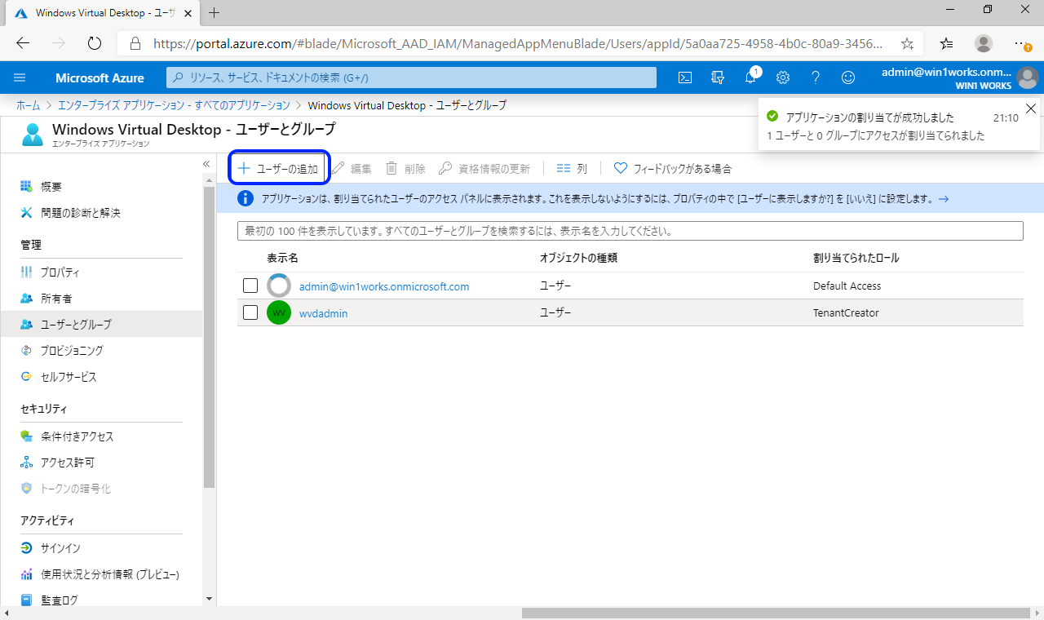Open portal settings gear

pyautogui.click(x=783, y=77)
